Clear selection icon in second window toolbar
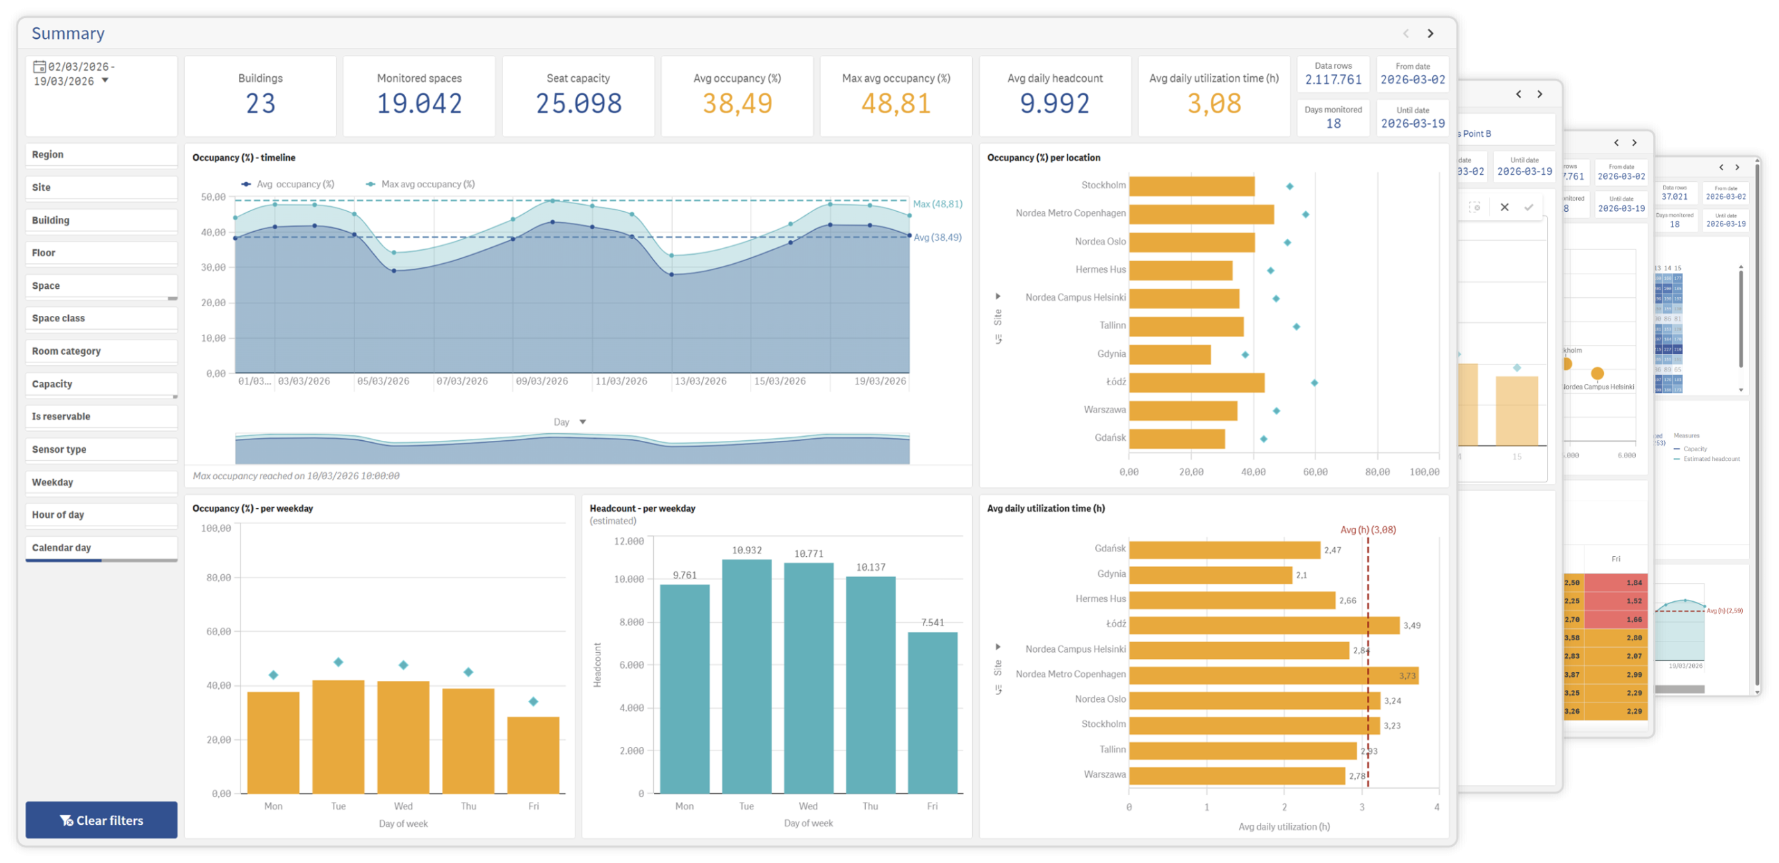Screen dimensions: 1779x863 click(1475, 207)
